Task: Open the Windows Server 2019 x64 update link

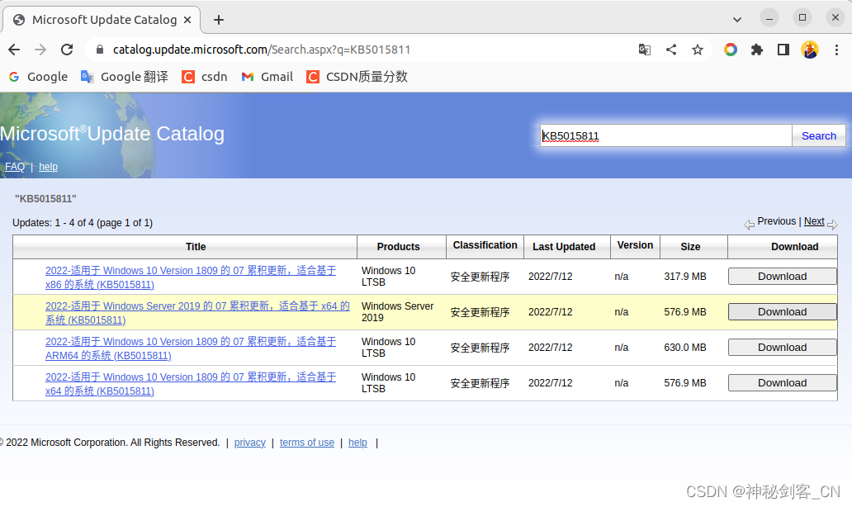Action: [197, 313]
